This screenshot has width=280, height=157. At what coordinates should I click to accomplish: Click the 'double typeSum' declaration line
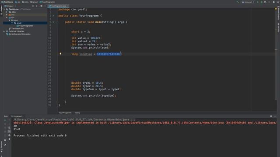[96, 89]
